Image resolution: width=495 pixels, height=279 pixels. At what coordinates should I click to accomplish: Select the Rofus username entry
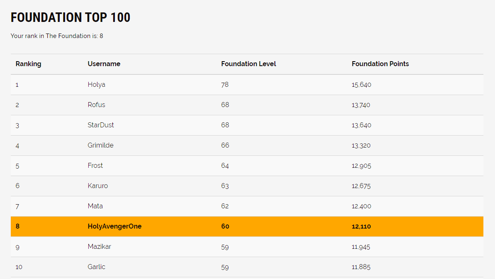(96, 105)
